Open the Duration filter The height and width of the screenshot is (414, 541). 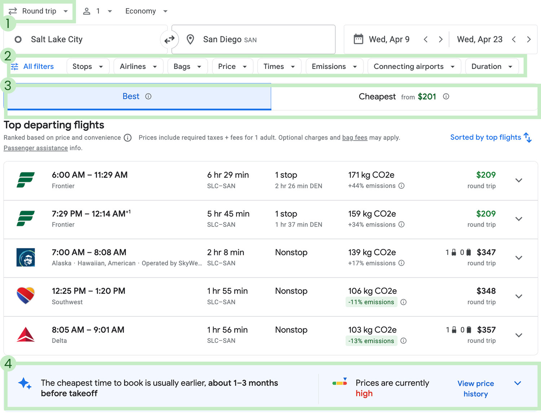click(x=492, y=66)
